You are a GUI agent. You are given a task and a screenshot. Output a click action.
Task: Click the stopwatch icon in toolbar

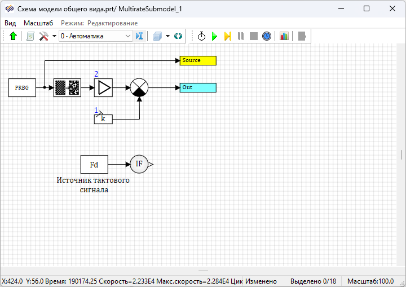click(x=202, y=36)
